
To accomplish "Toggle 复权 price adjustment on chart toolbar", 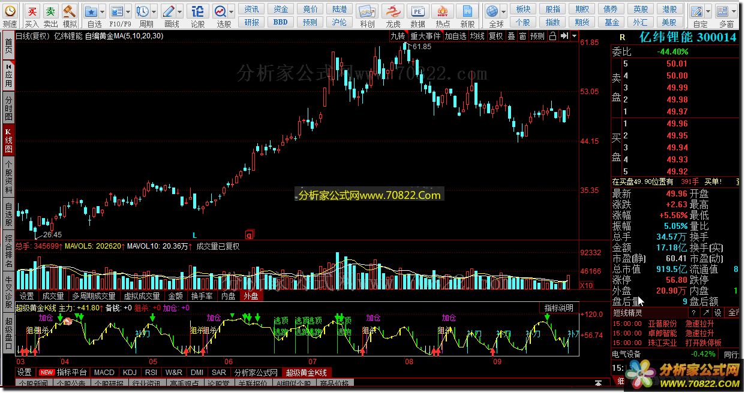I will pos(495,36).
